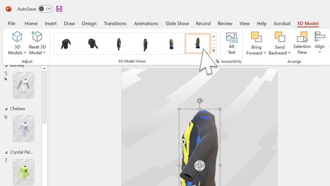The width and height of the screenshot is (330, 186).
Task: Click the left-middle sizing handle of the model
Action: (x=179, y=166)
